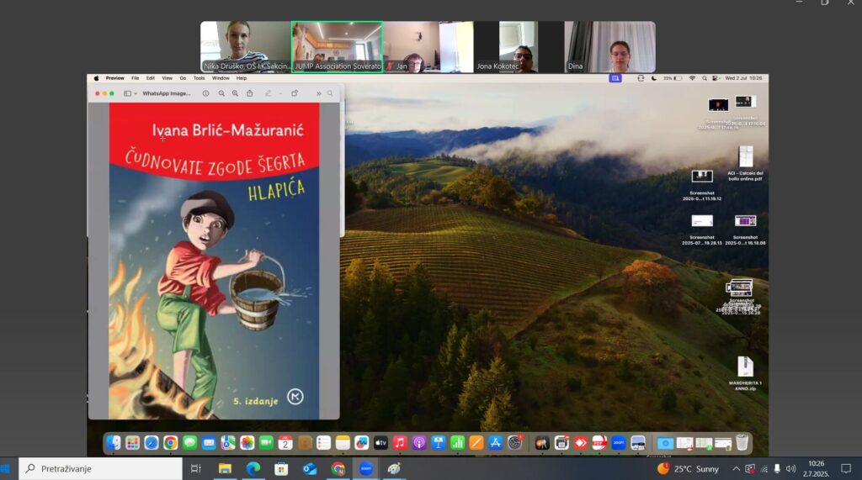Select JUMP Association Soverato video tile
Screen dimensions: 862x480
[x=338, y=47]
